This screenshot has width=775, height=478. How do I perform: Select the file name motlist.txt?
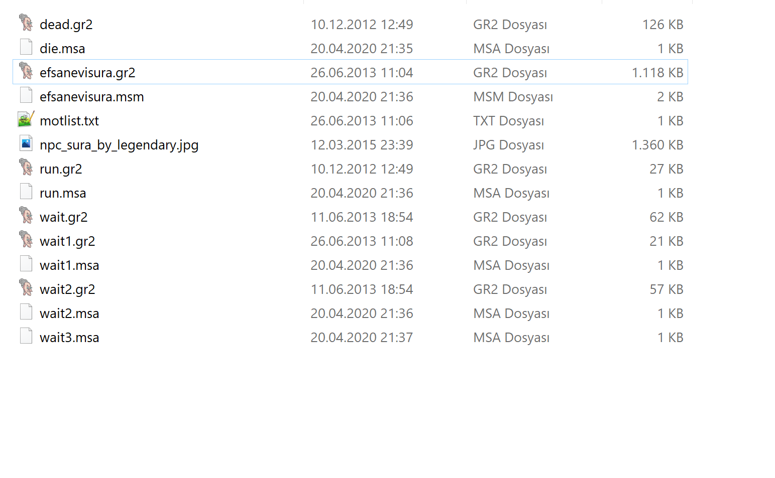pos(69,121)
